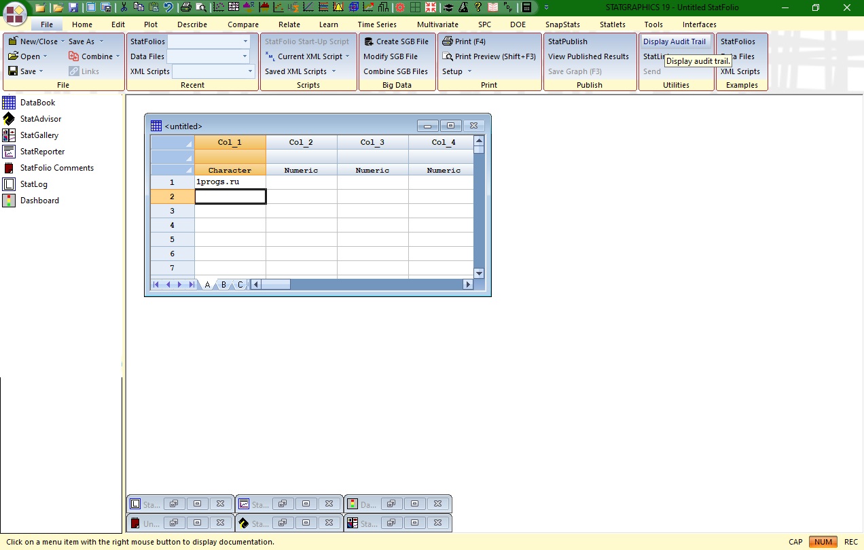Switch to sheet tab B in DataBook

pos(223,285)
